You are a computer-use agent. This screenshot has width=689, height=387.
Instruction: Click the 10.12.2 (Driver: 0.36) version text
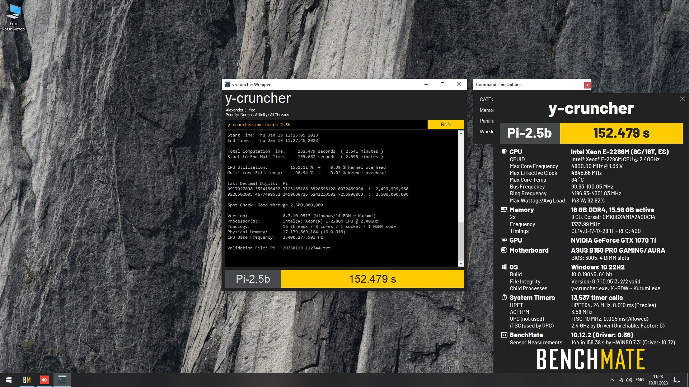click(602, 335)
